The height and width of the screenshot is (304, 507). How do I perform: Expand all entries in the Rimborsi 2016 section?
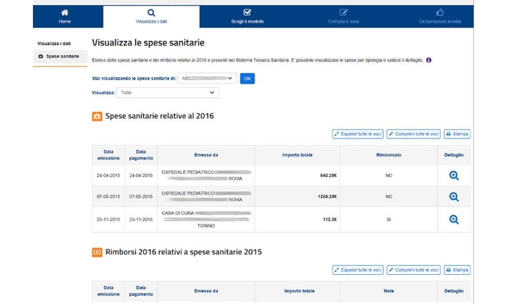[357, 270]
